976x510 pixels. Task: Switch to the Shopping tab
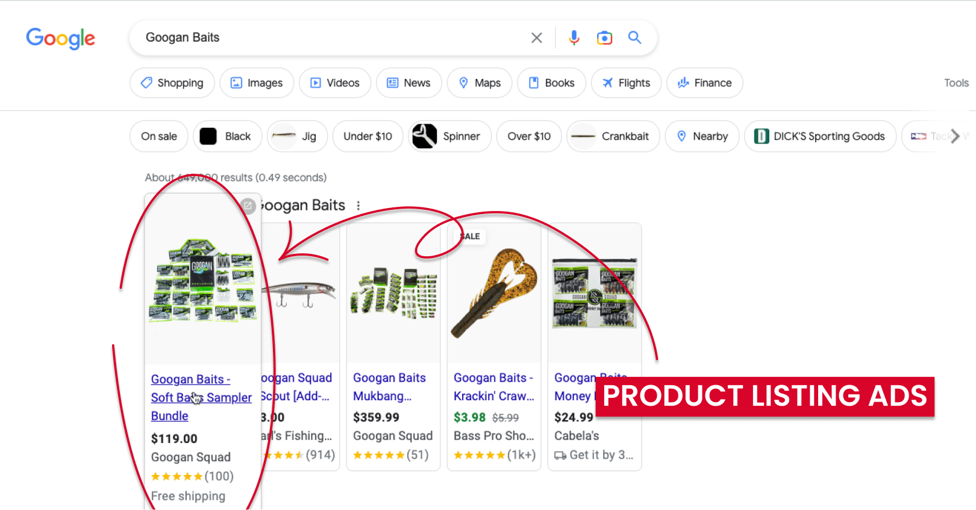[172, 83]
